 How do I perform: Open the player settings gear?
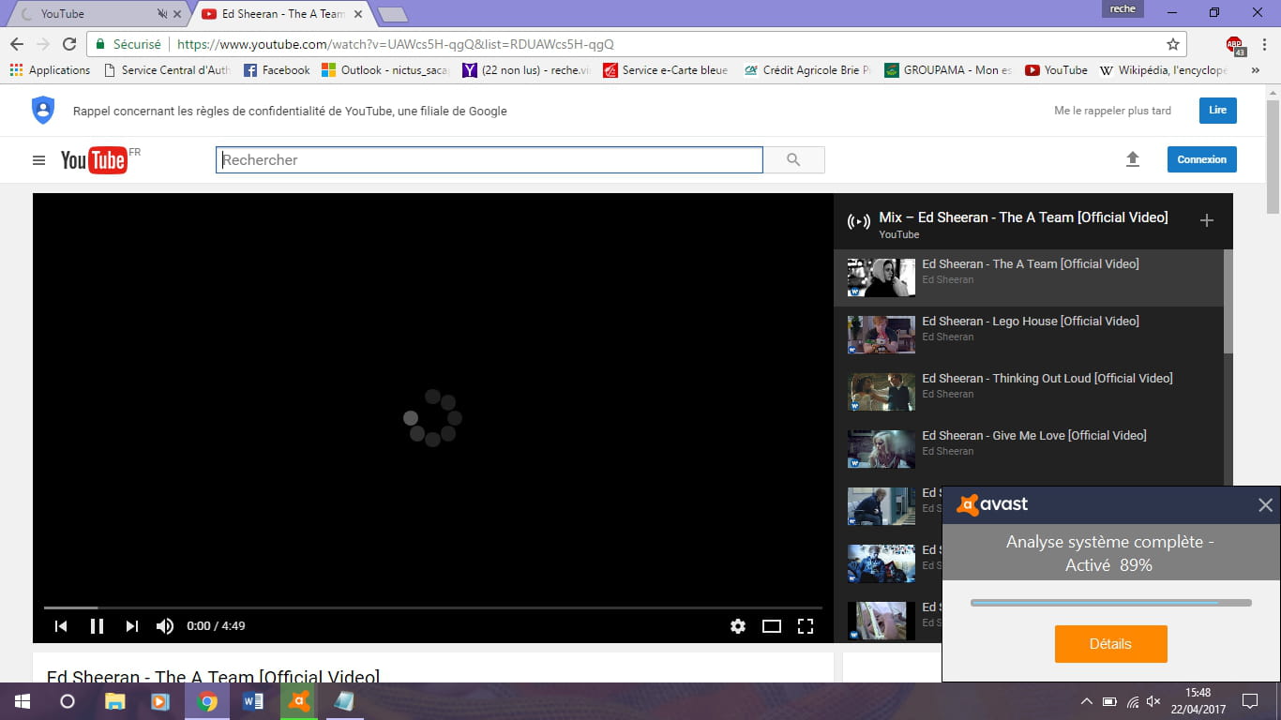click(x=738, y=626)
